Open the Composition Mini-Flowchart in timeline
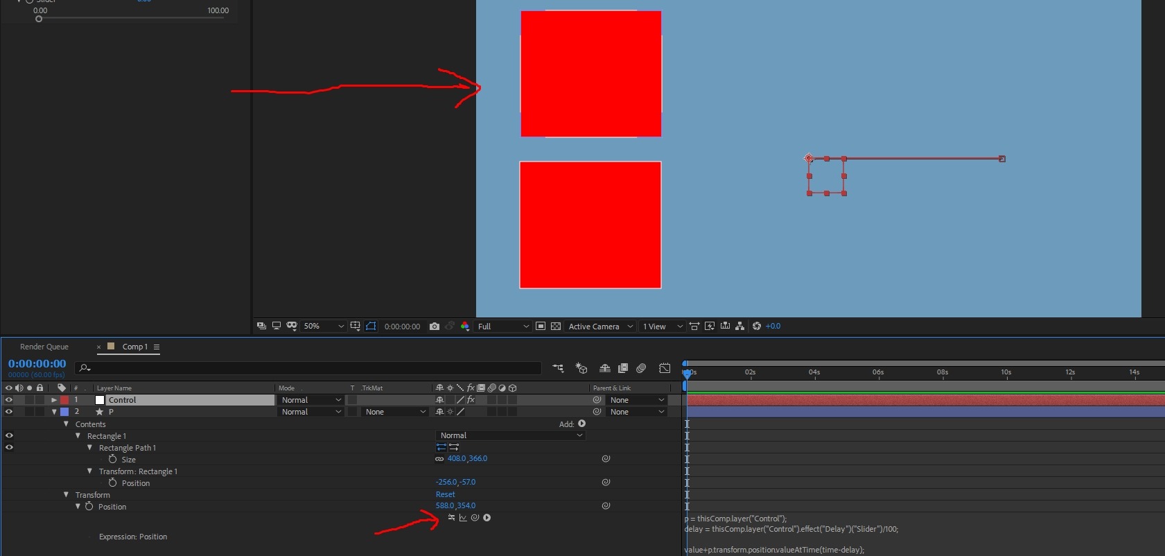The height and width of the screenshot is (556, 1165). coord(558,368)
